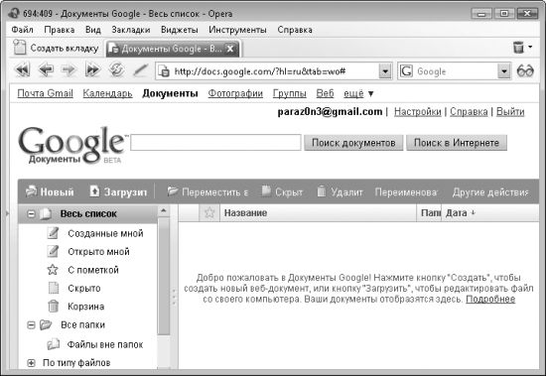546x376 pixels.
Task: Open the search engine dropdown arrow
Action: (504, 71)
